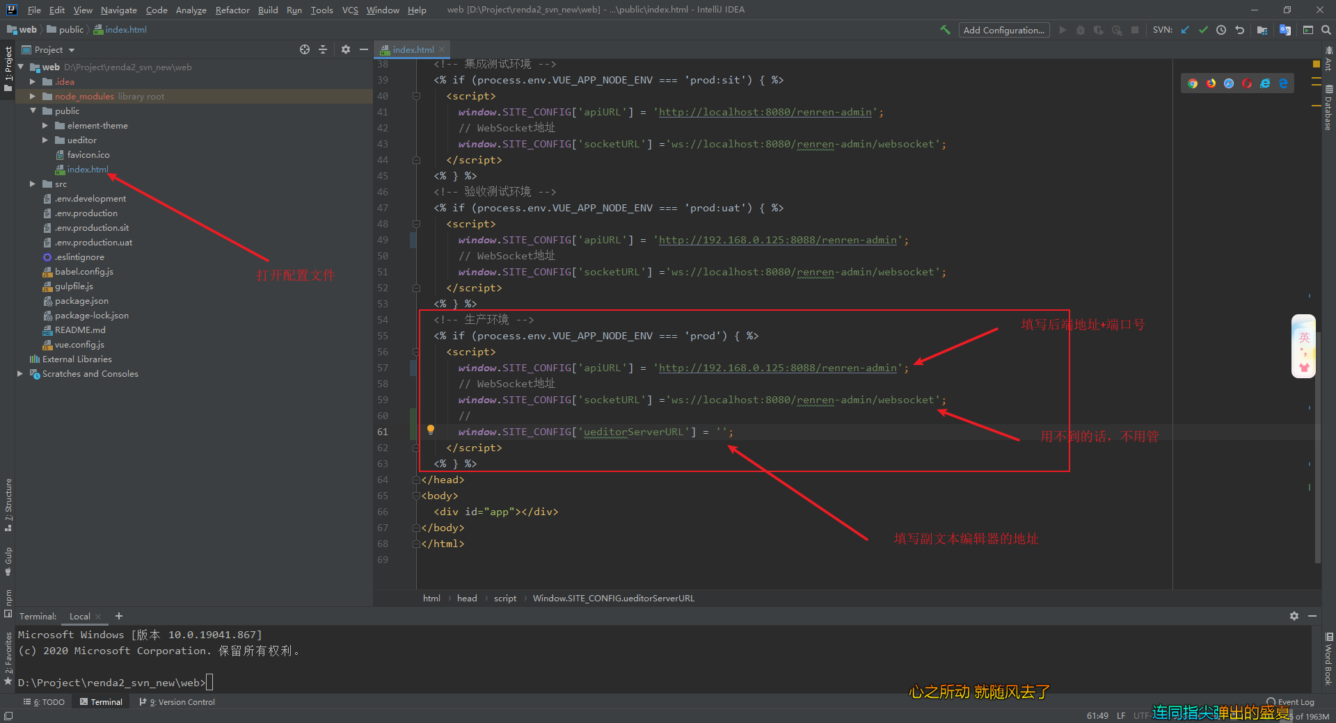Toggle the Project tool window stripe

tap(8, 67)
